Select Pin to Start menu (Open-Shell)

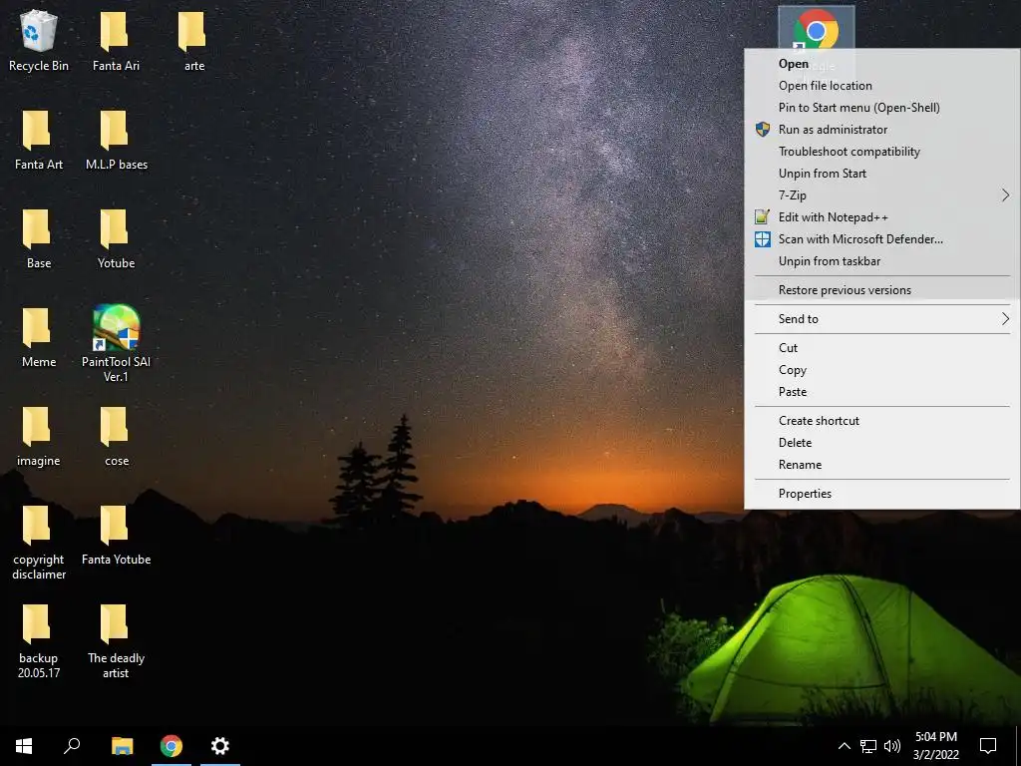[x=881, y=108]
